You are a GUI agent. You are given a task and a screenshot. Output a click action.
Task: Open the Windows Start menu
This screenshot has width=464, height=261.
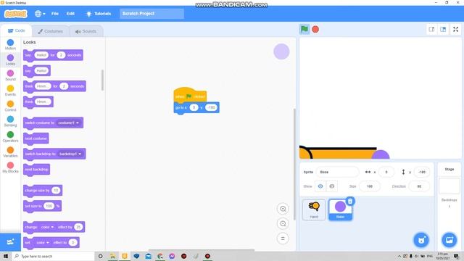coord(6,256)
